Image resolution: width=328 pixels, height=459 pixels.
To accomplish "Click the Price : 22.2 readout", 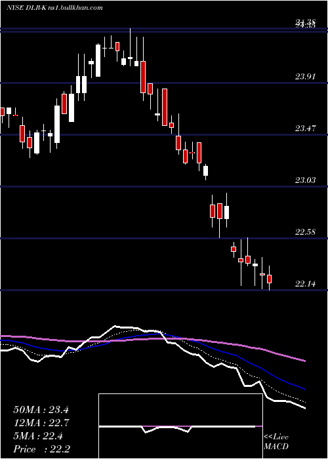I will point(41,449).
